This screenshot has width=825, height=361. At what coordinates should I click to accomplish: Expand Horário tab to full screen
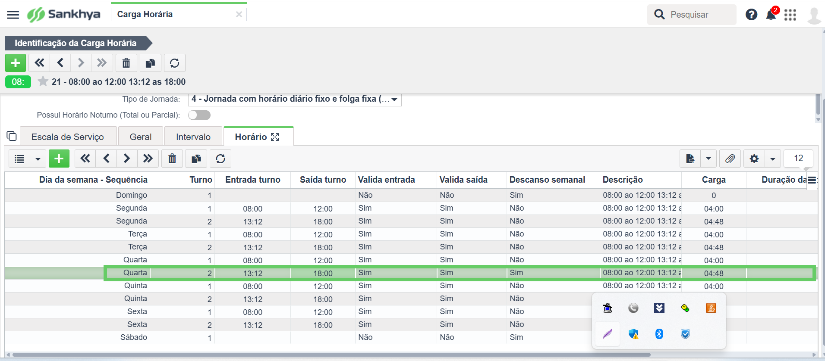coord(275,137)
